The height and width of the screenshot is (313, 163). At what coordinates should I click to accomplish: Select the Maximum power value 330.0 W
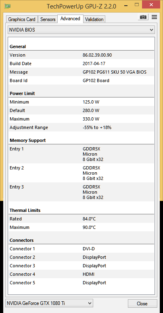coord(91,119)
